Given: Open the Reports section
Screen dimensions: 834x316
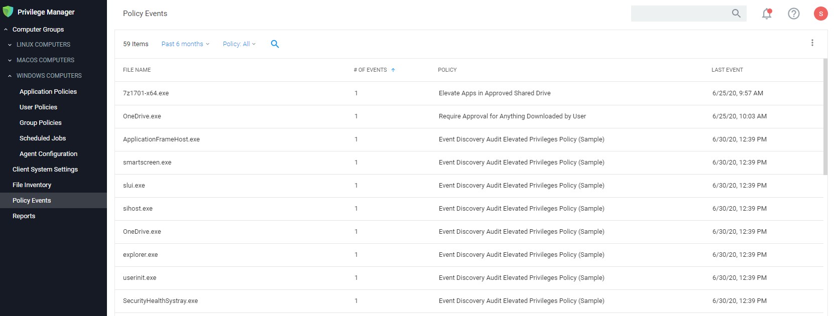Looking at the screenshot, I should [24, 216].
